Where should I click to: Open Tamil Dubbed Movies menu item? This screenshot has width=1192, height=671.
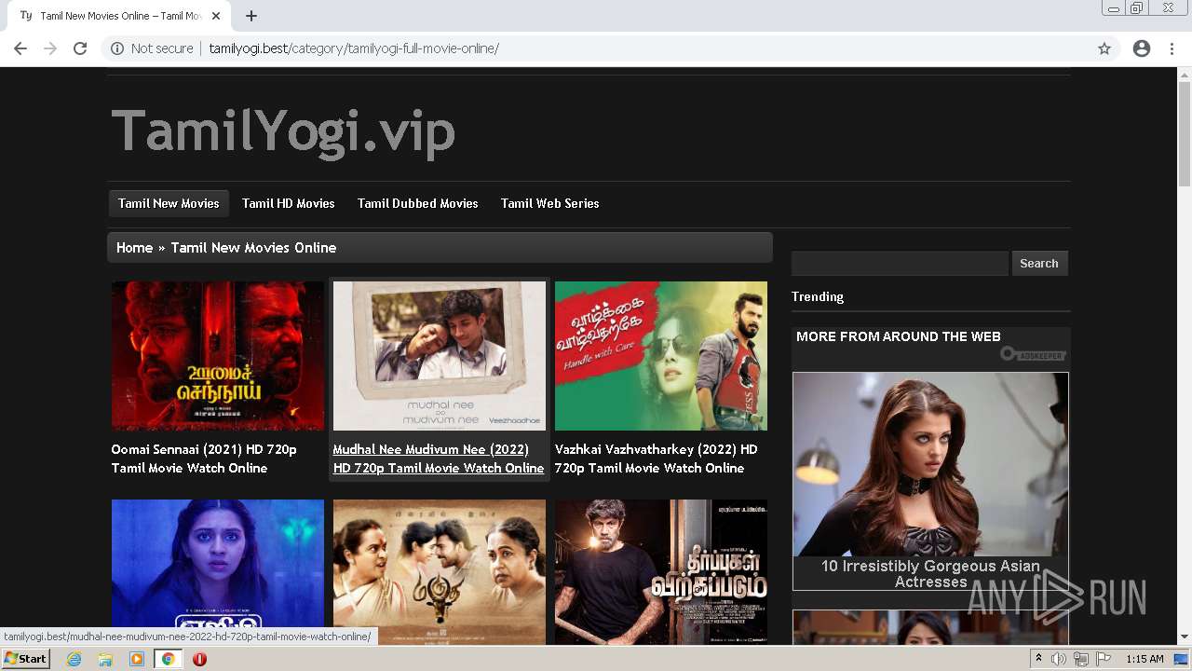[x=417, y=203]
